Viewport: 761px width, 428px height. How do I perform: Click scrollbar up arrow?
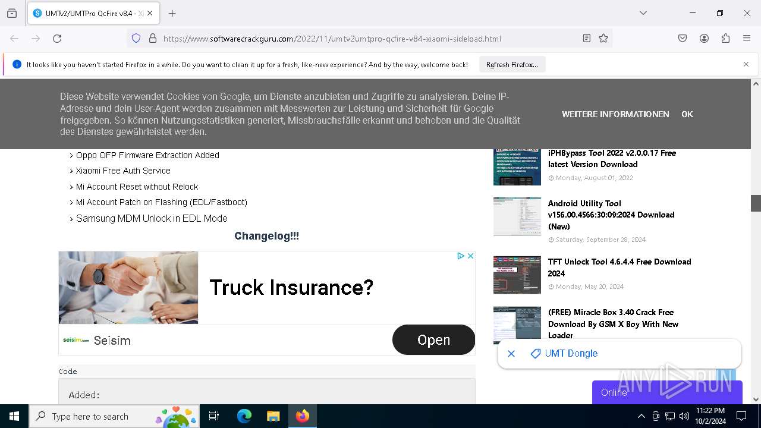[756, 84]
